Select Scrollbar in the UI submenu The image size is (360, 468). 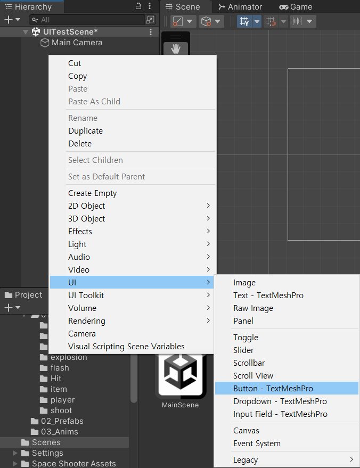(287, 363)
